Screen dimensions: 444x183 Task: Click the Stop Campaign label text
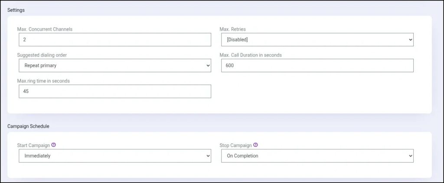tap(235, 145)
